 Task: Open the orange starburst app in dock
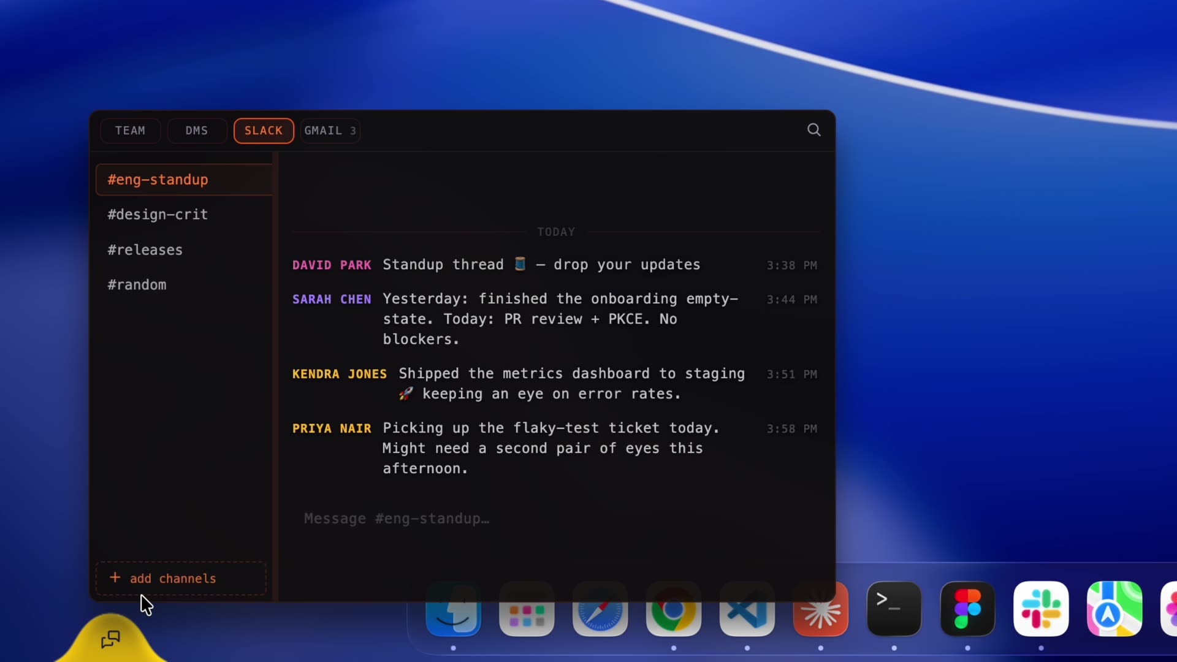(x=821, y=609)
